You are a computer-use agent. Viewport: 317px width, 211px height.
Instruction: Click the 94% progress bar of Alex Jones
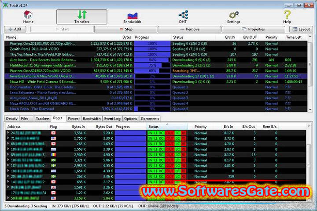152,60
